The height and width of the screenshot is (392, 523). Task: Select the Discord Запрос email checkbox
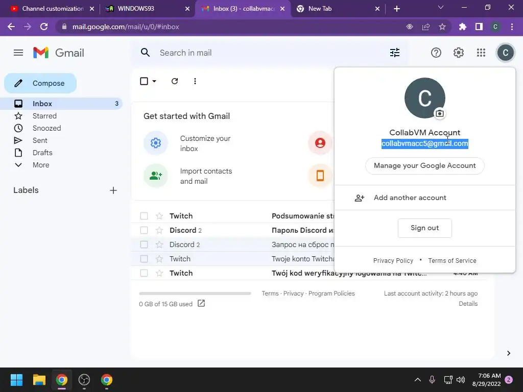point(144,244)
